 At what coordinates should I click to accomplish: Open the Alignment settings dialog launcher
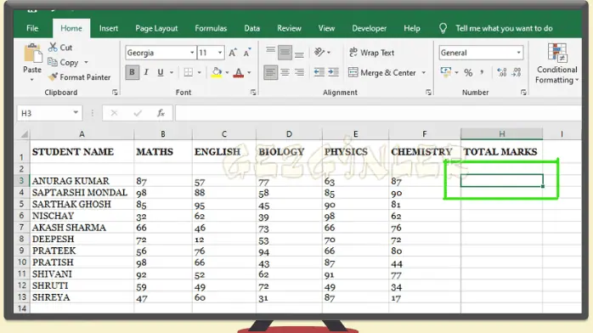(428, 93)
